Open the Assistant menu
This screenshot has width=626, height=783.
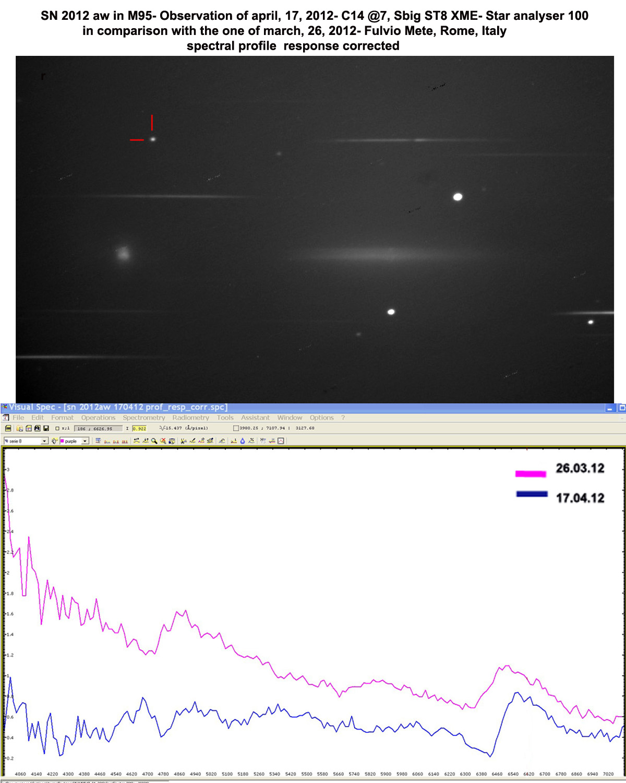pos(255,418)
